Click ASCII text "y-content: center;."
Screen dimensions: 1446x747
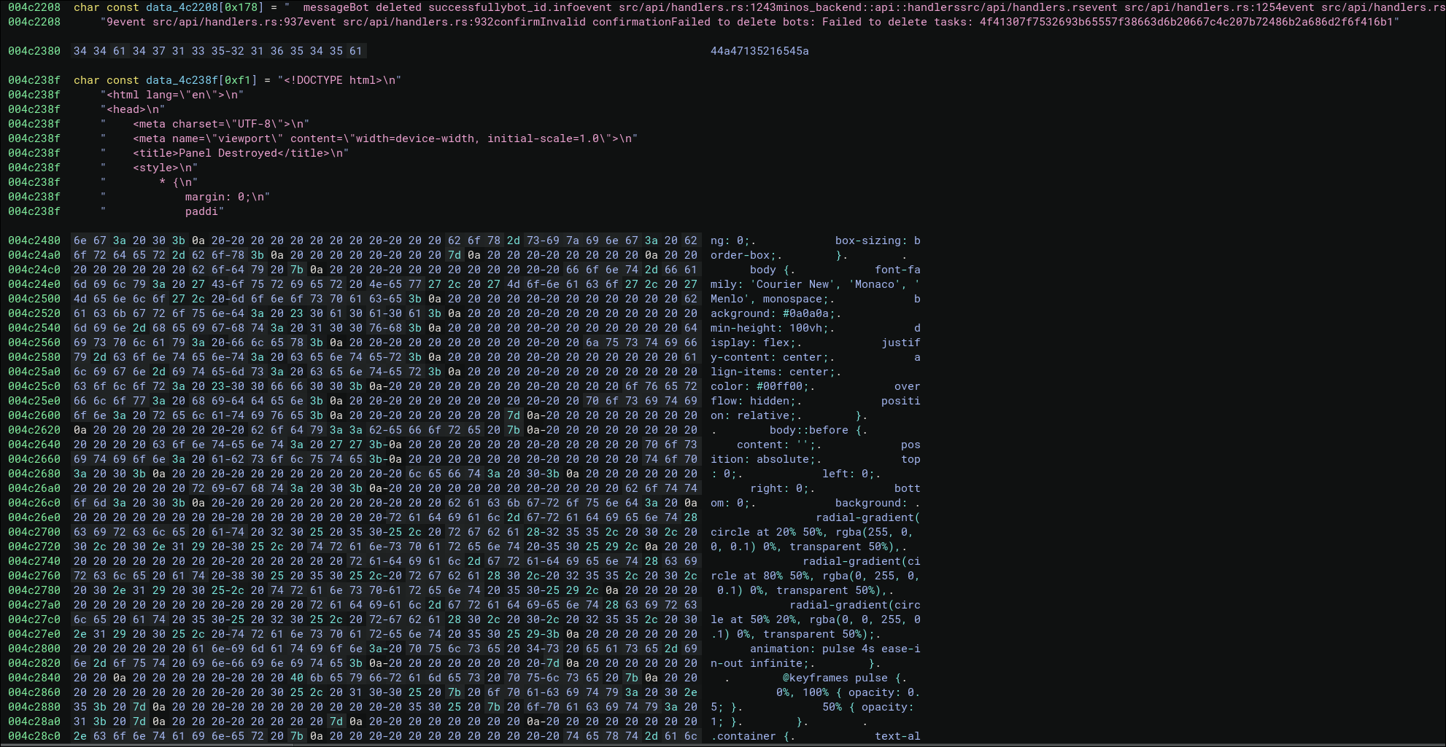click(773, 357)
